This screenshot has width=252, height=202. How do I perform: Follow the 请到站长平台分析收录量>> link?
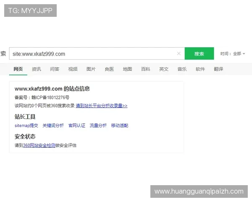click(102, 106)
